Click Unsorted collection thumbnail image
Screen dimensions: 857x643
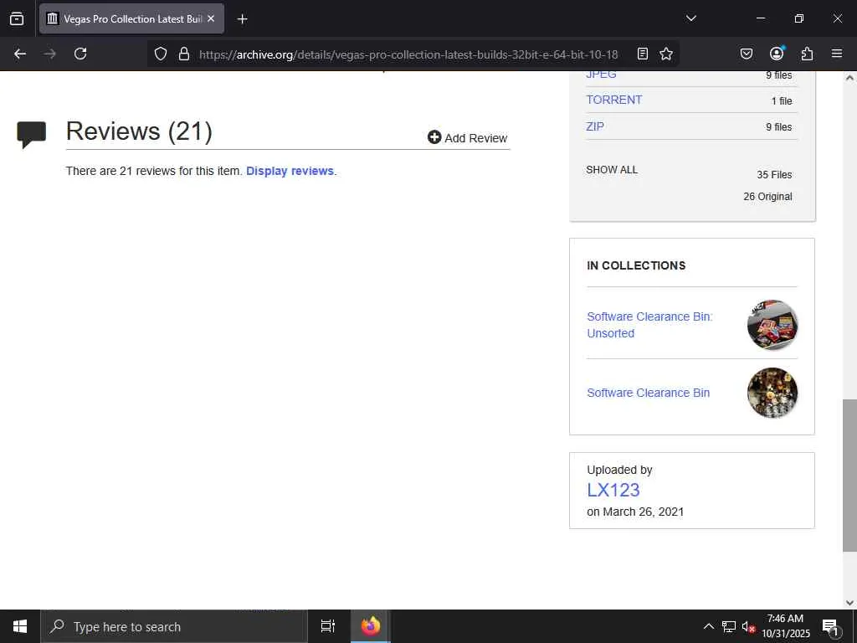[x=772, y=325]
